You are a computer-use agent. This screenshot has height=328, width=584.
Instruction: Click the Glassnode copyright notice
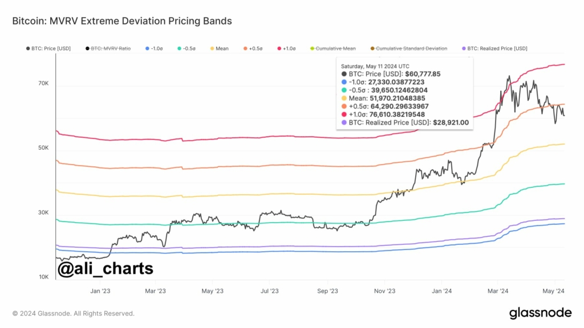pos(74,314)
